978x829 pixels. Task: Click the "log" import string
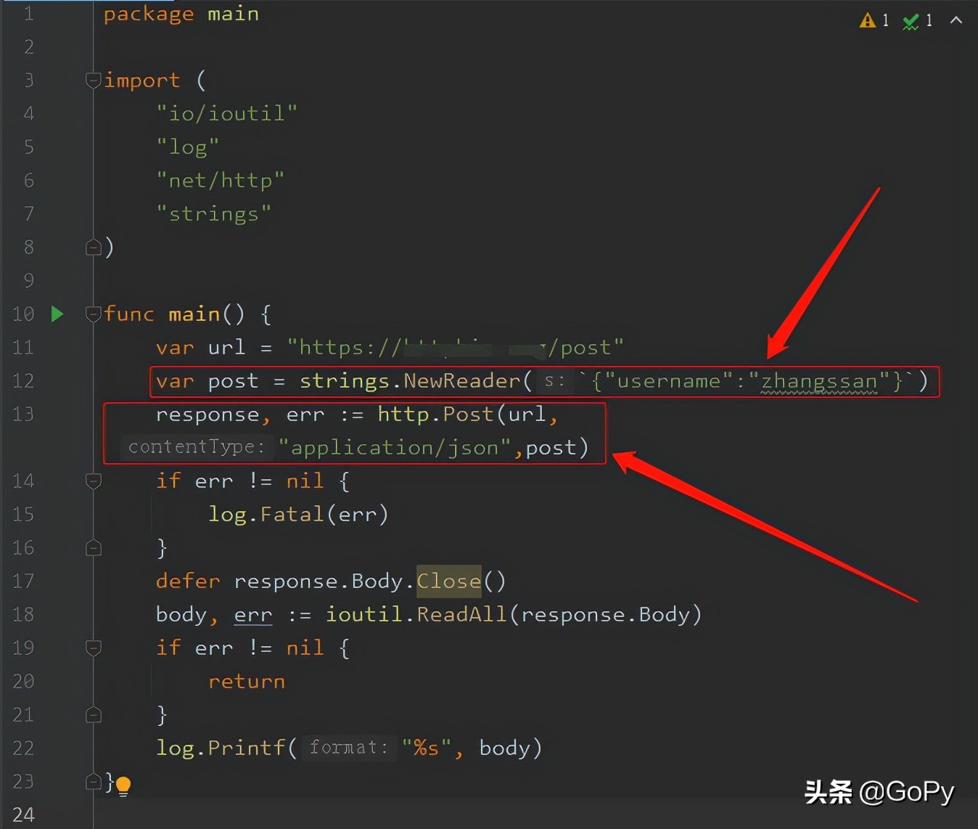click(188, 147)
